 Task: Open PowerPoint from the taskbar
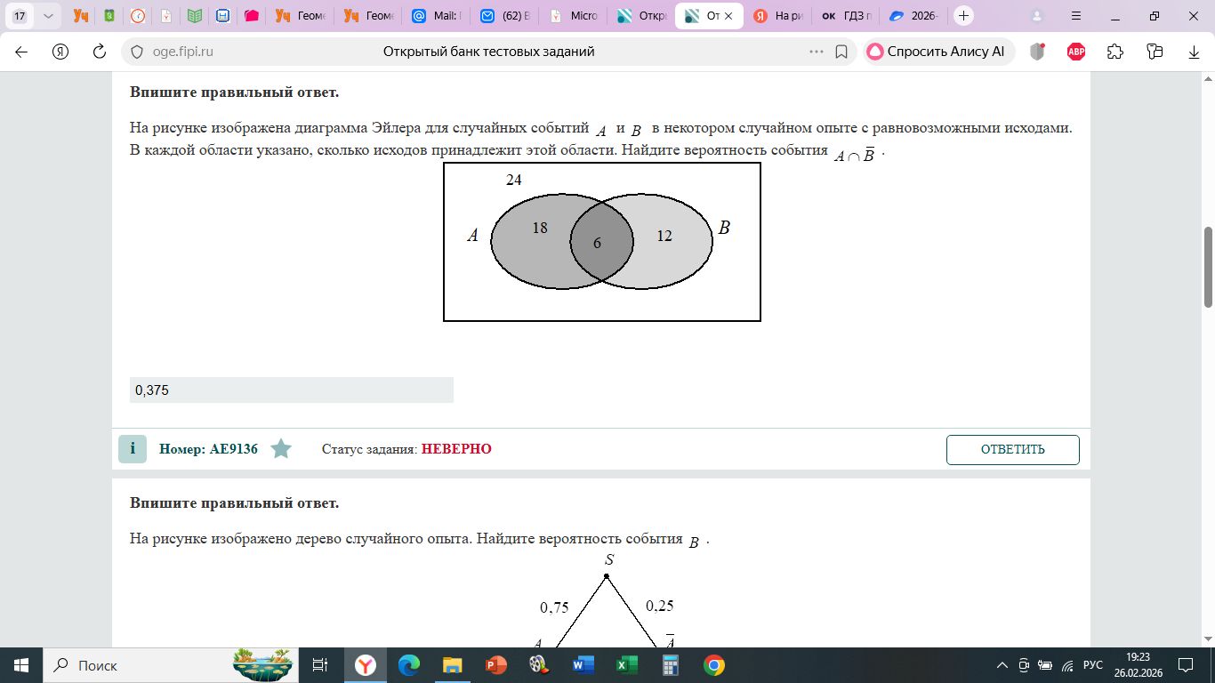point(495,665)
